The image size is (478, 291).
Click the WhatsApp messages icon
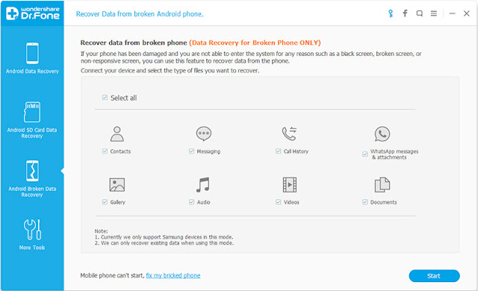pyautogui.click(x=382, y=134)
